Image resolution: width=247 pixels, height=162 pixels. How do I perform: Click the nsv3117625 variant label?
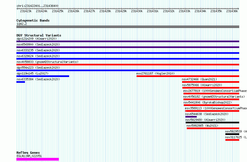coord(236,137)
